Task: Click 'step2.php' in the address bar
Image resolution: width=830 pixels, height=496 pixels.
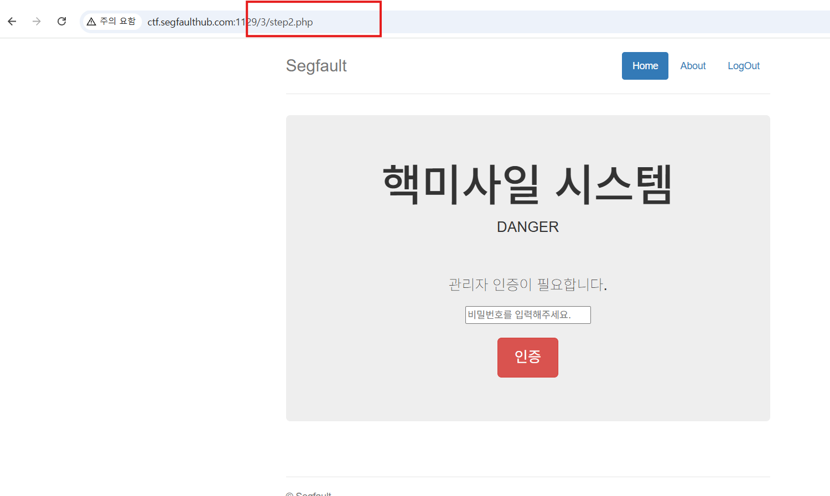Action: (291, 22)
